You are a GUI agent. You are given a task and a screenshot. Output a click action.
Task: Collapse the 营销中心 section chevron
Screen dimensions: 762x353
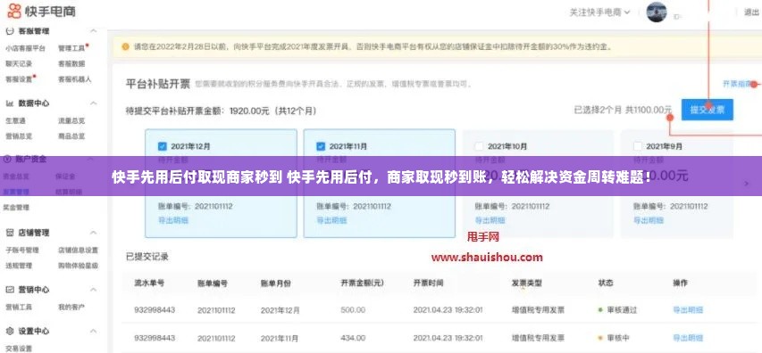point(94,290)
